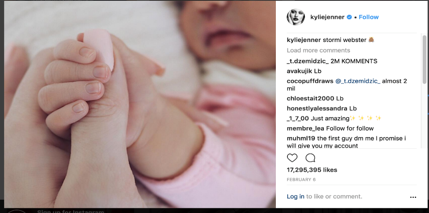Open _t.dzemidzic_ commenter profile
The height and width of the screenshot is (213, 429).
coord(308,61)
